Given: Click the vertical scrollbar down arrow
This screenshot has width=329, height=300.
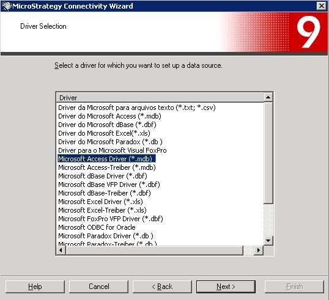Looking at the screenshot, I should [x=268, y=240].
